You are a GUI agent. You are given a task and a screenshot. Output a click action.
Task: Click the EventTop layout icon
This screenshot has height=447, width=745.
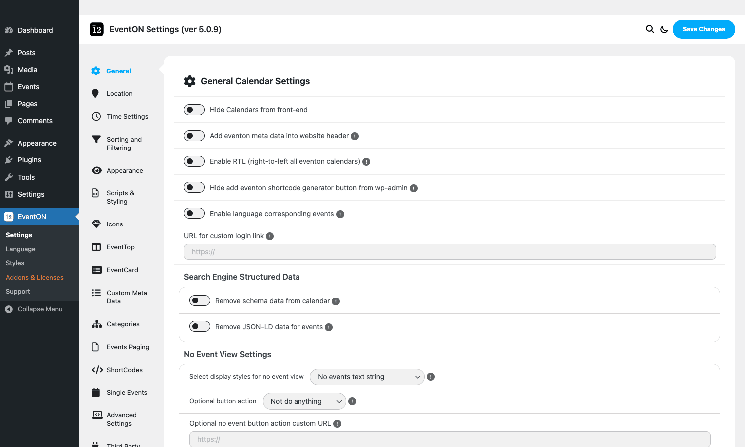(x=96, y=247)
